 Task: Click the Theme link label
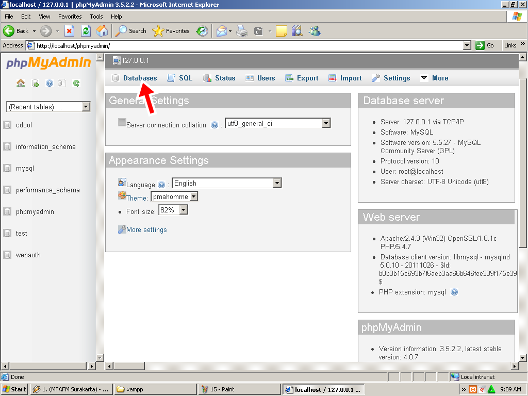tap(137, 198)
